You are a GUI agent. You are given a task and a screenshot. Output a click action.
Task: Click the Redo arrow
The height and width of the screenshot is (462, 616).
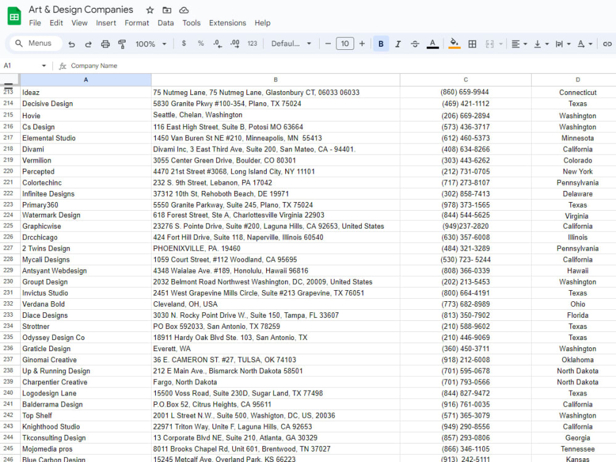coord(88,44)
